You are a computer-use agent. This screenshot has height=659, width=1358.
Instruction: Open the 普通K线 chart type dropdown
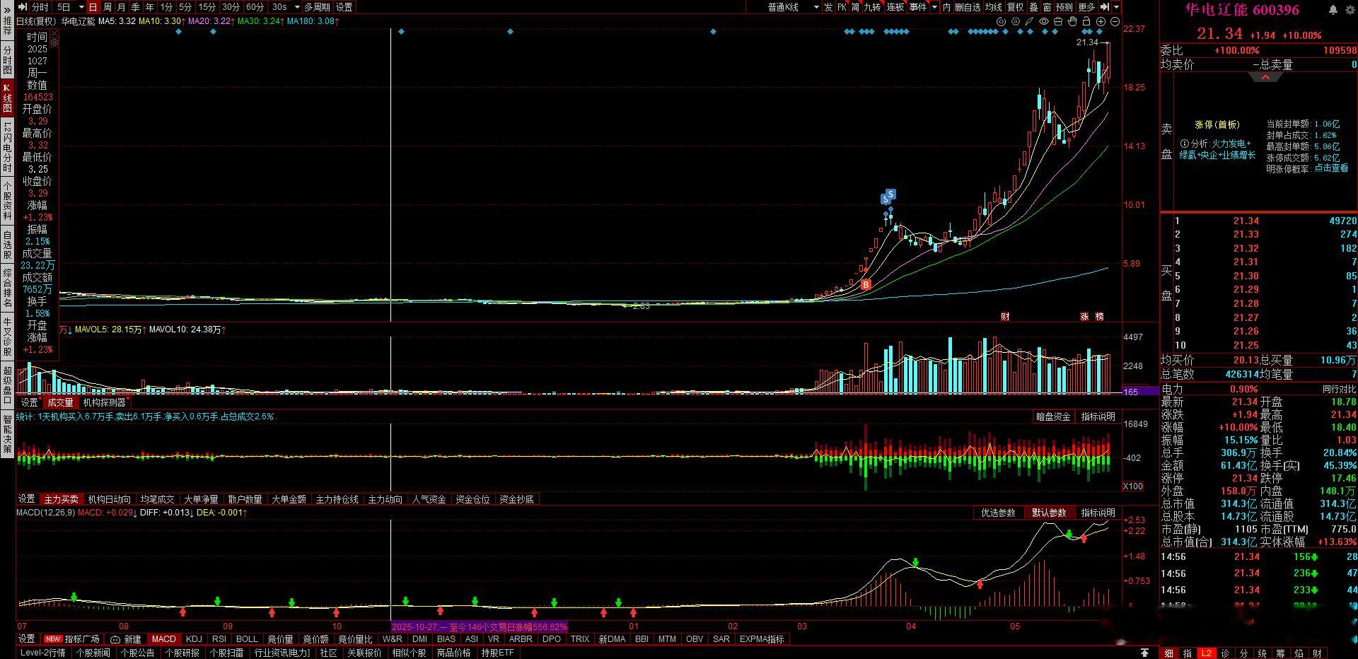point(794,7)
